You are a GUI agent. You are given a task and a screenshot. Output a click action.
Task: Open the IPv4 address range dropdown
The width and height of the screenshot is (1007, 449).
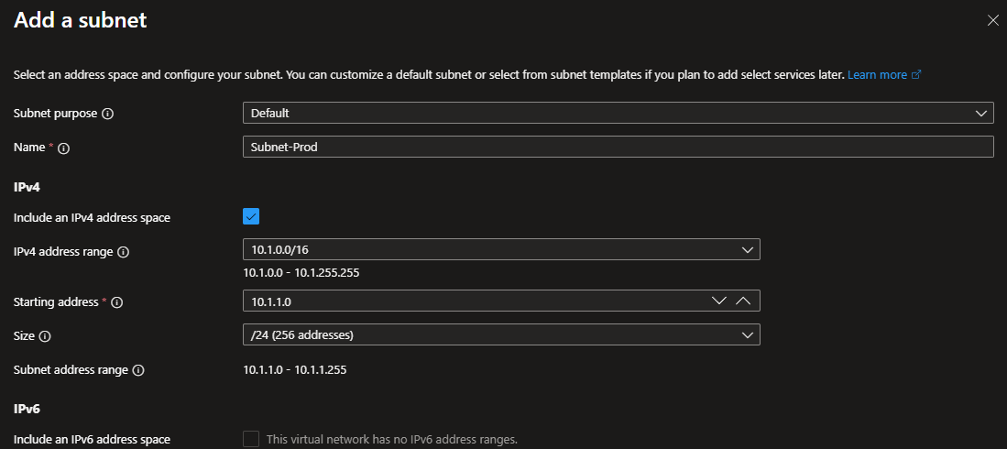[x=501, y=249]
